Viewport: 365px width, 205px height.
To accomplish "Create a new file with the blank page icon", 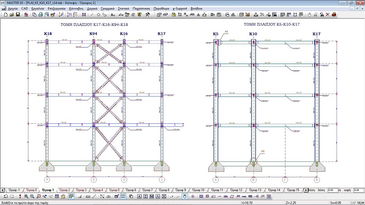I will 5,15.
